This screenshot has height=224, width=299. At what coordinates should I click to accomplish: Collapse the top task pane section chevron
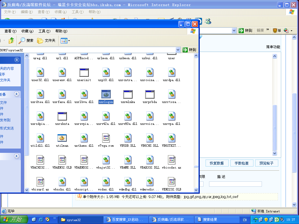coord(17,60)
